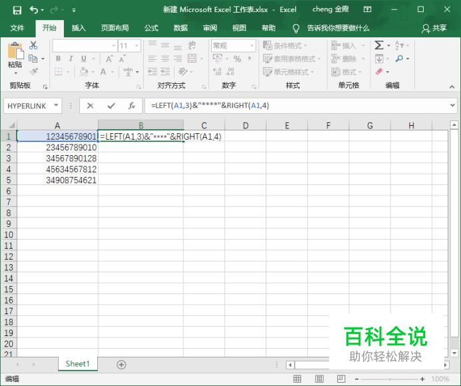Click the Decrease Decimal icon
The width and height of the screenshot is (461, 386).
(230, 71)
